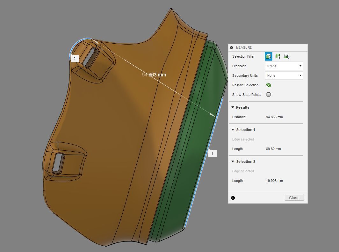This screenshot has height=252, width=339.
Task: Click 'Edge selected' under Selection 2
Action: coord(243,171)
